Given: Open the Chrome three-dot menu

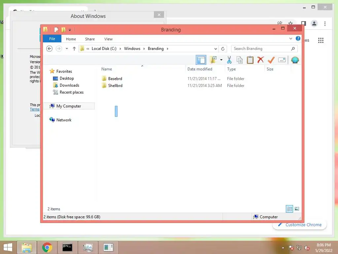Looking at the screenshot, I should [x=325, y=23].
